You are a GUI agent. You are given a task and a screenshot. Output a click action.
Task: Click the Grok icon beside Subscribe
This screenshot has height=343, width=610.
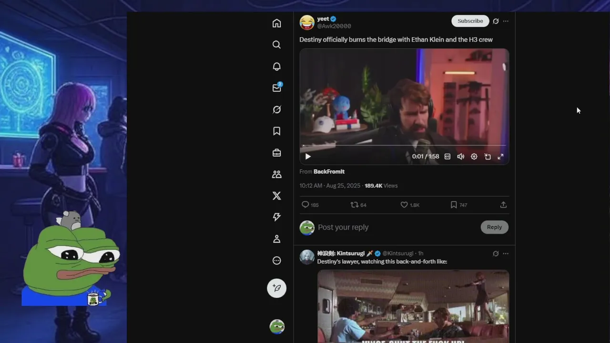pyautogui.click(x=496, y=21)
